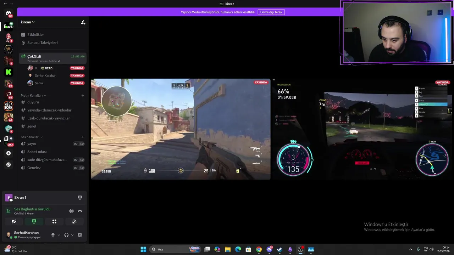This screenshot has width=454, height=255.
Task: Join the Sobet odası voice channel
Action: (x=52, y=152)
